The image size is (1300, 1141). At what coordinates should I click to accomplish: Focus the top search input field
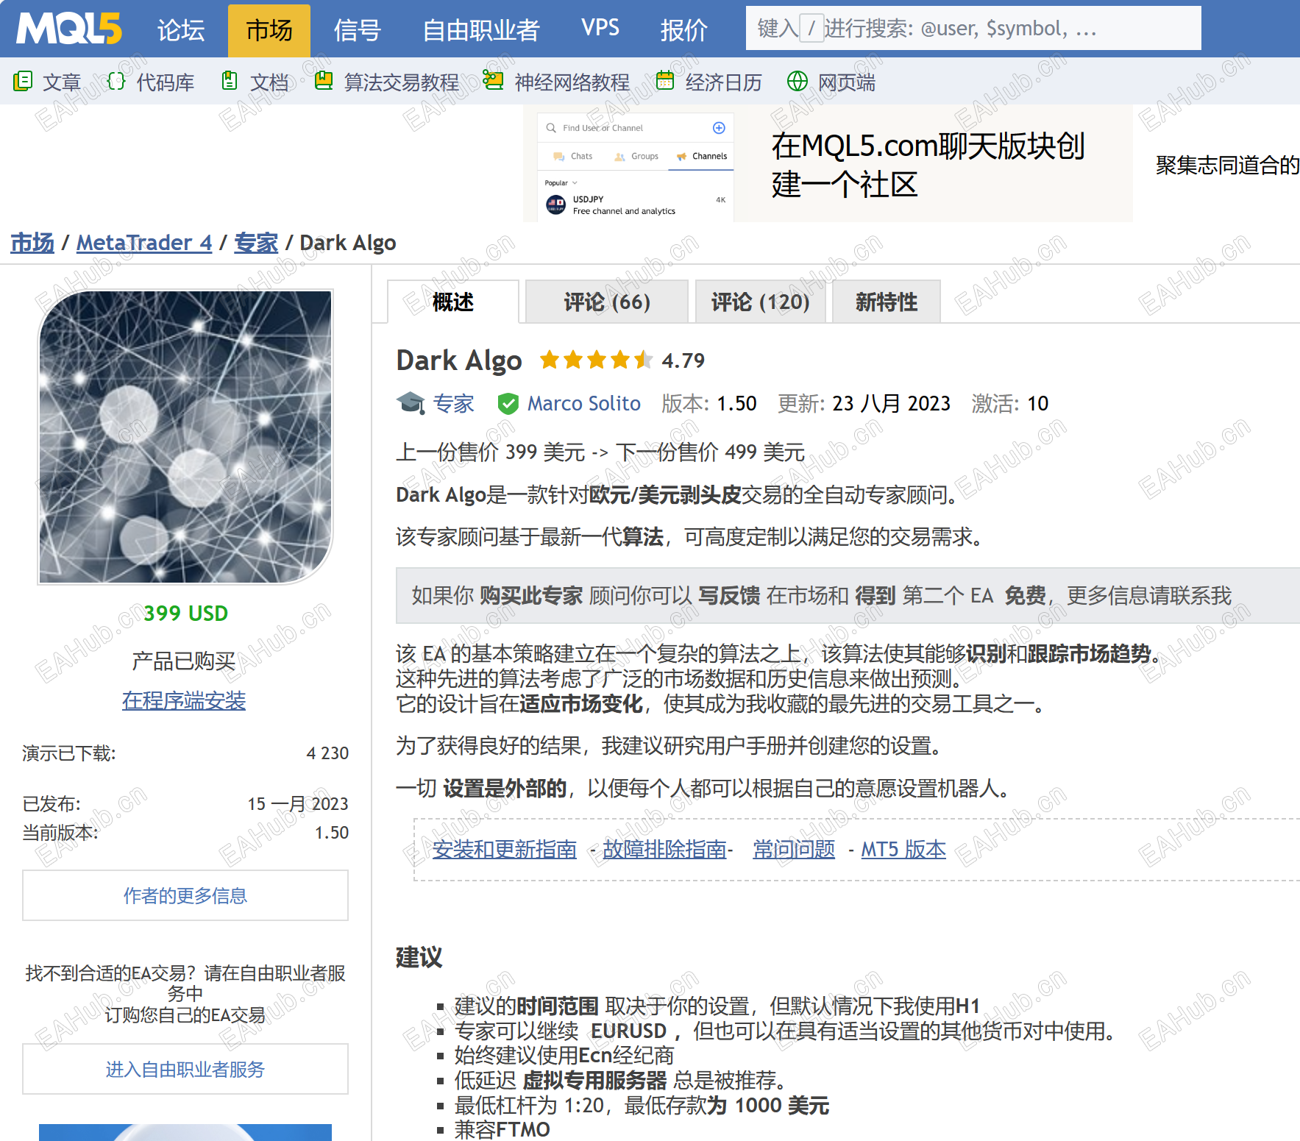point(973,28)
